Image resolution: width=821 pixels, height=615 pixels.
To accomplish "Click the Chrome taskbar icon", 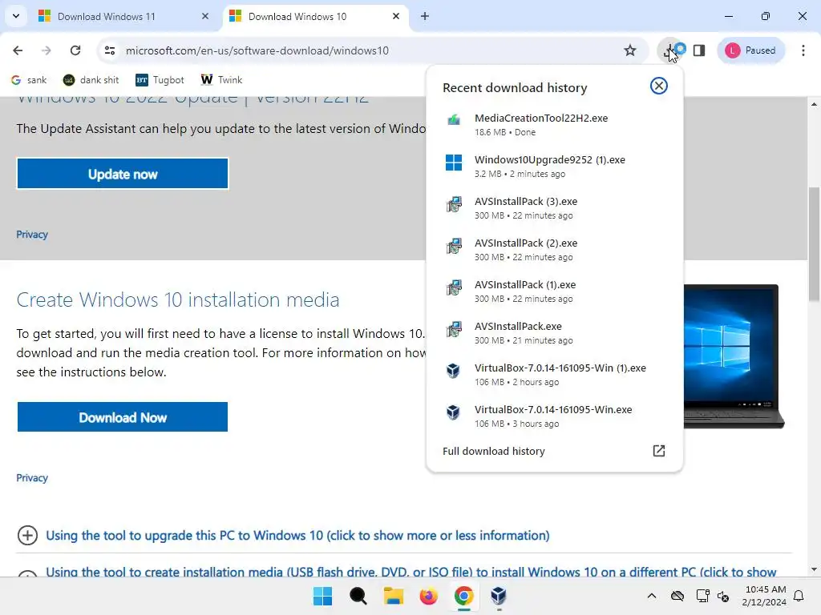I will [x=463, y=596].
